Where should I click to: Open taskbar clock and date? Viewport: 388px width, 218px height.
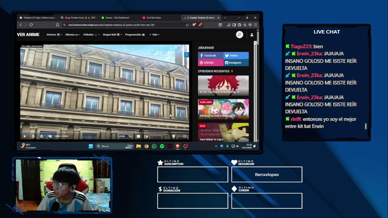point(247,146)
